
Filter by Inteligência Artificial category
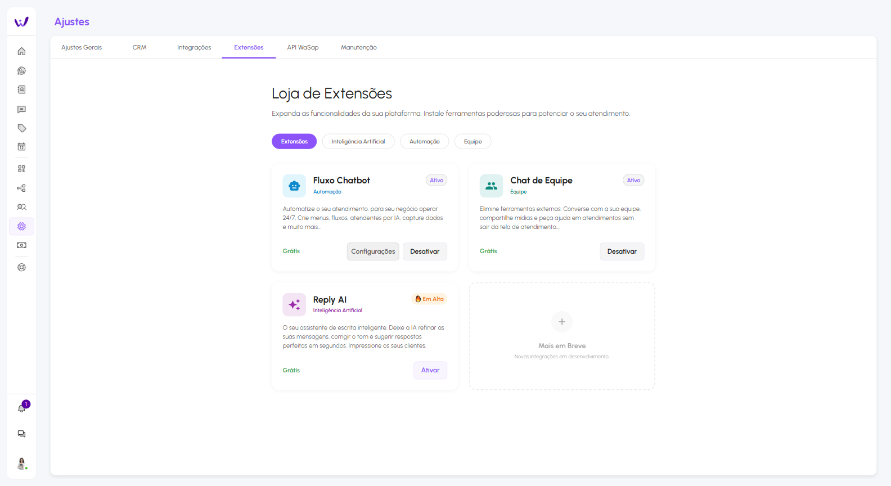(358, 142)
